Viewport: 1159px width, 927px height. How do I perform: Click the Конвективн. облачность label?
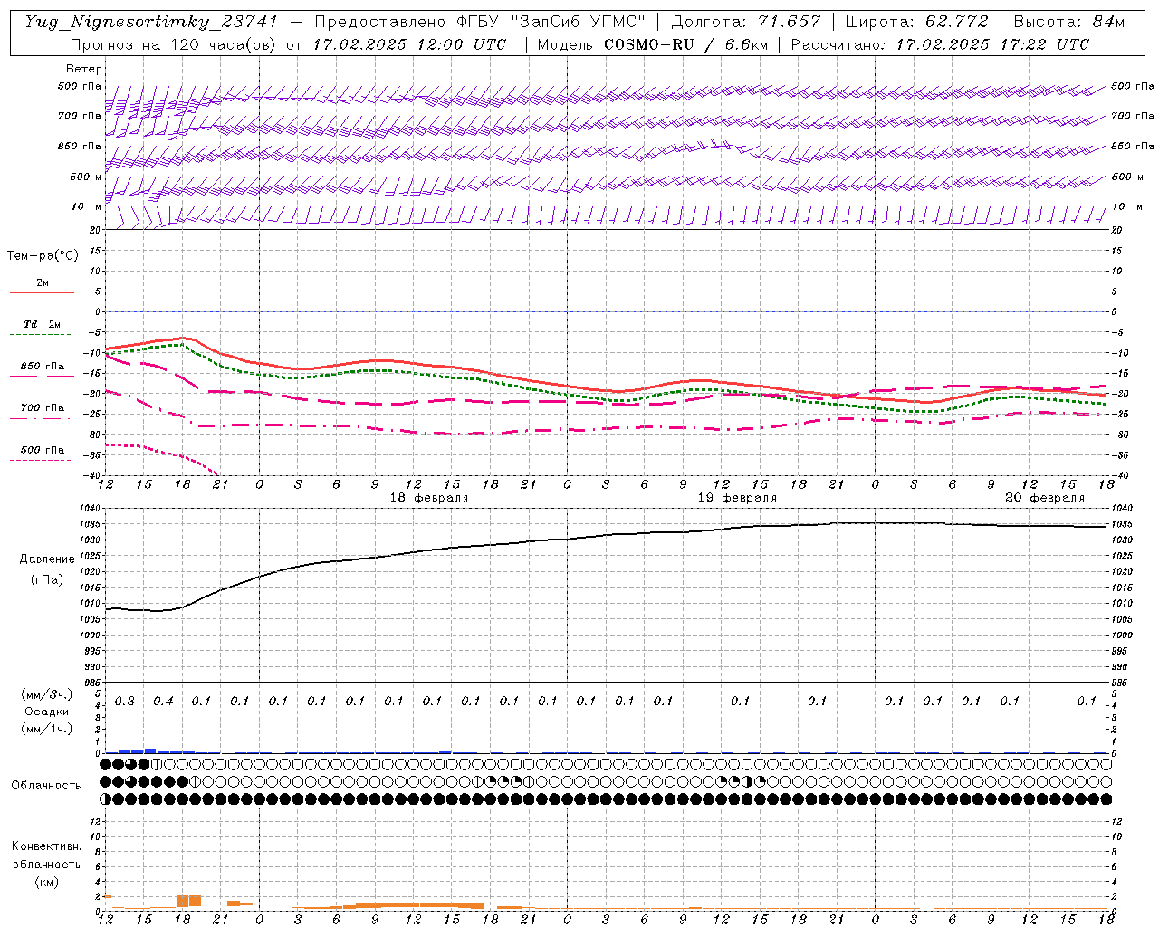tap(46, 855)
